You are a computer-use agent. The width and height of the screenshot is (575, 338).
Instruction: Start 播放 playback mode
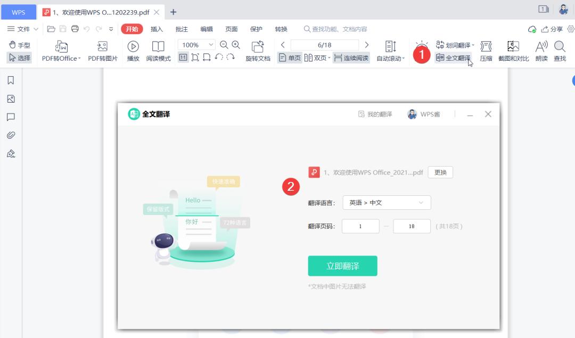[x=133, y=51]
